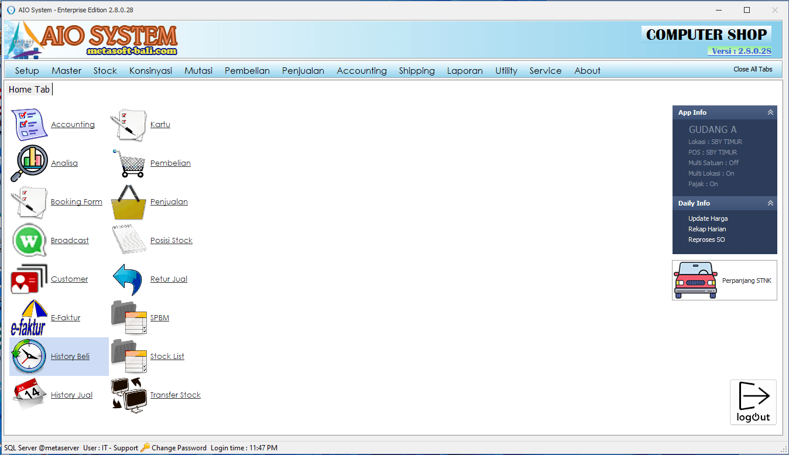Click the key icon beside Change Password
The height and width of the screenshot is (455, 789).
145,447
